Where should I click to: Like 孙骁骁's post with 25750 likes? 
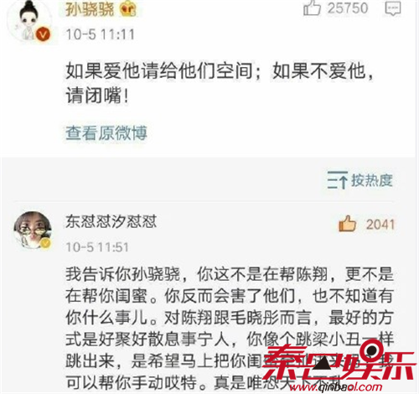[312, 8]
